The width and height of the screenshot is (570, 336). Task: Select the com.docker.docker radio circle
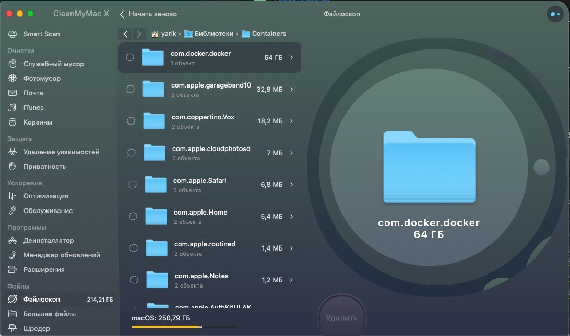(x=130, y=57)
